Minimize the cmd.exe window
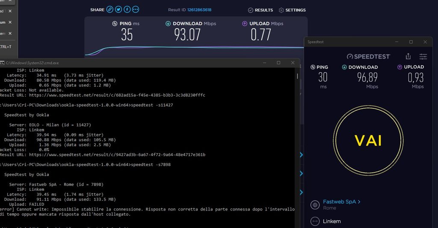The image size is (438, 228). [264, 63]
